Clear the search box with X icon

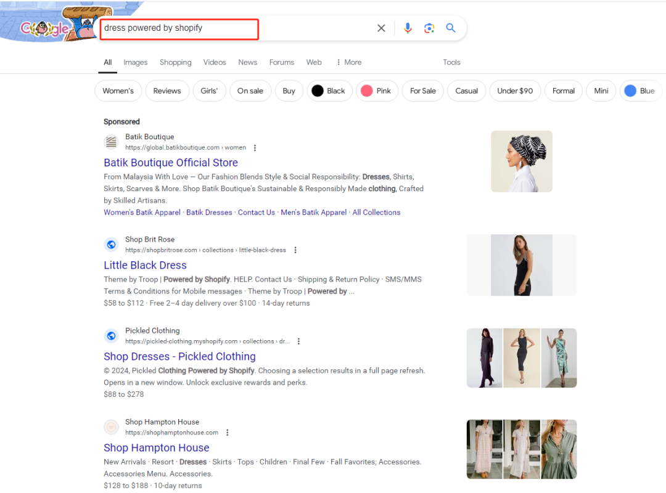click(381, 28)
